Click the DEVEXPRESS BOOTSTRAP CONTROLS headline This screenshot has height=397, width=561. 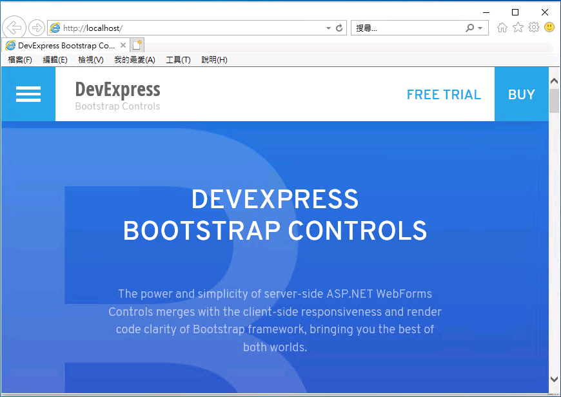click(275, 215)
